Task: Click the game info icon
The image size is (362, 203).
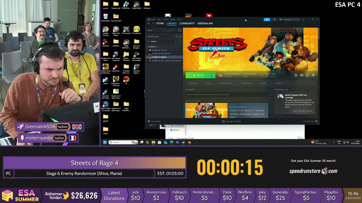Action: pos(307,75)
